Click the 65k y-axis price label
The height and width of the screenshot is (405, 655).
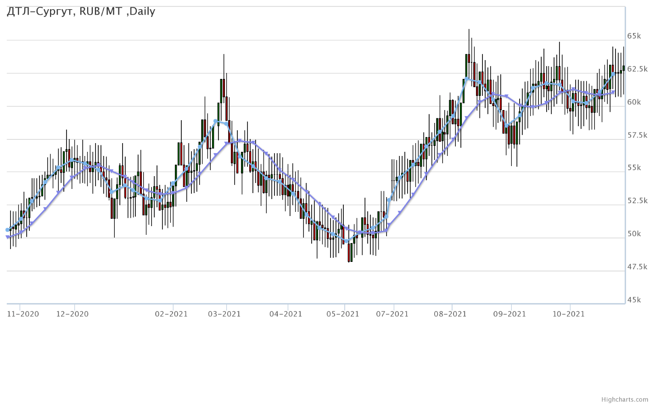point(634,36)
